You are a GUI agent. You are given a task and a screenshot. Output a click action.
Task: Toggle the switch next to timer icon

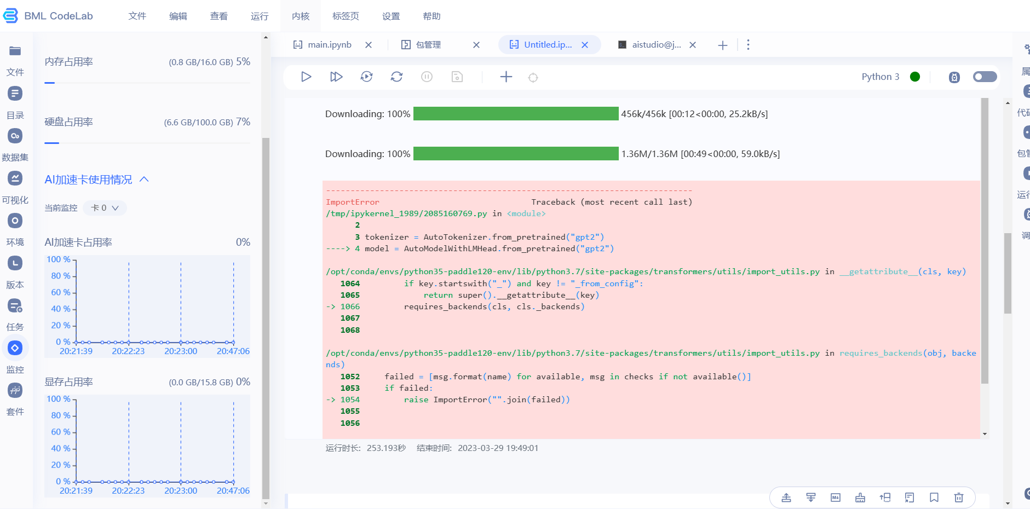pos(985,77)
